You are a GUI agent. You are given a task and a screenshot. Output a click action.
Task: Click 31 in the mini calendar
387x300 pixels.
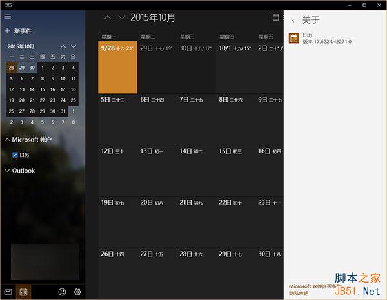(x=63, y=111)
